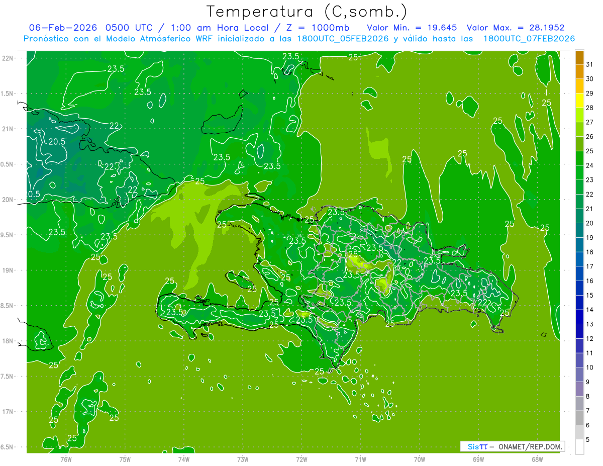Click the "71W" longitude axis label
Image resolution: width=603 pixels, height=466 pixels.
pos(360,459)
